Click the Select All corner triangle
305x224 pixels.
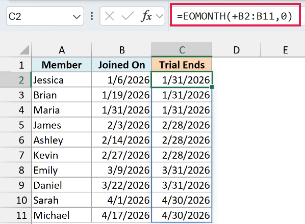[x=24, y=50]
